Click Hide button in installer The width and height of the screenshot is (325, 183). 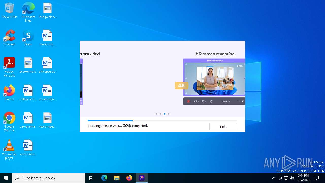(x=223, y=127)
